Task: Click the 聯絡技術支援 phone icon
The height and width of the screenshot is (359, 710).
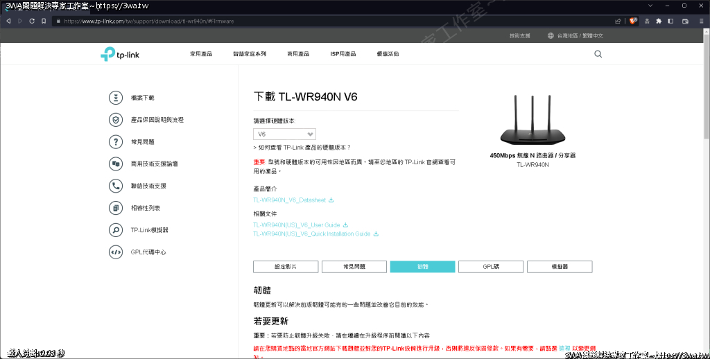Action: (x=116, y=186)
